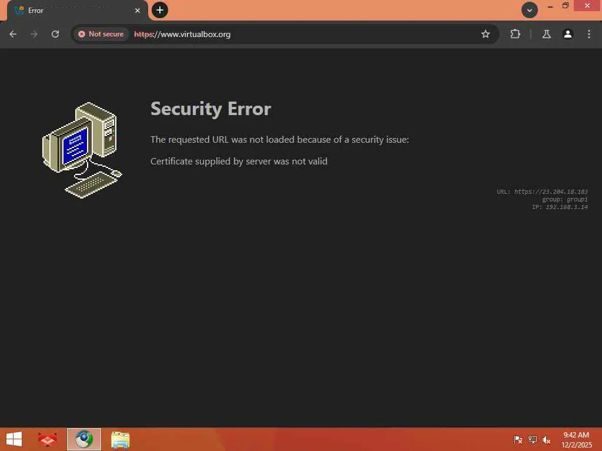Open the profile avatar menu
This screenshot has height=451, width=602.
568,34
